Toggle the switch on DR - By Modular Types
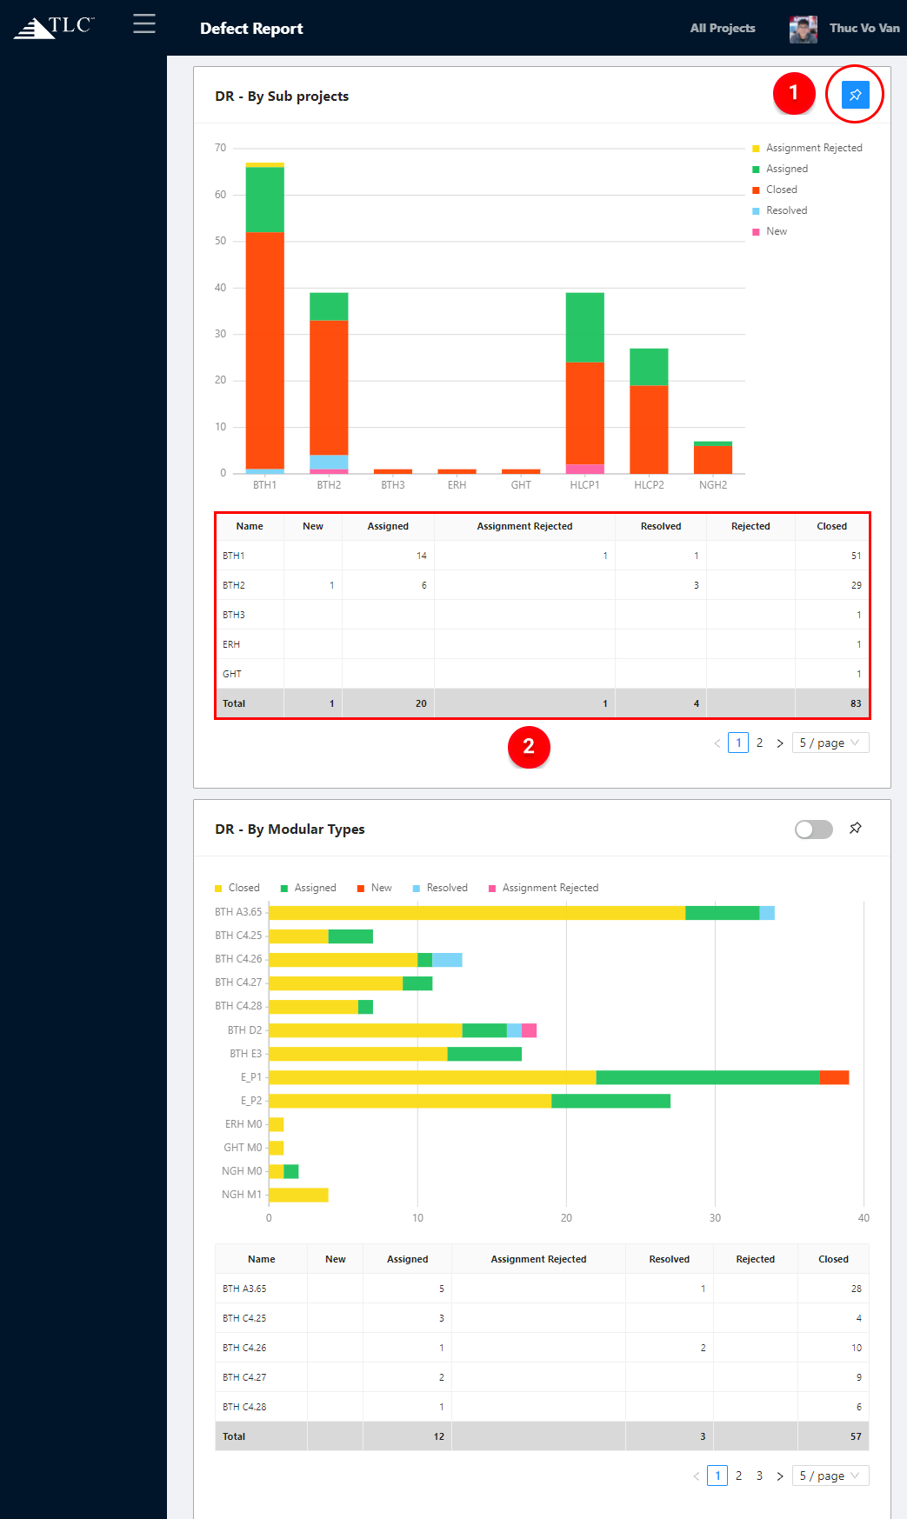Screen dimensions: 907x1519 pyautogui.click(x=813, y=829)
